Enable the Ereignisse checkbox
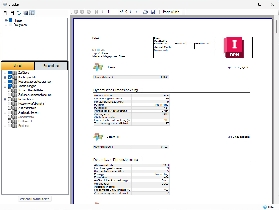Image resolution: width=279 pixels, height=210 pixels. (10, 25)
